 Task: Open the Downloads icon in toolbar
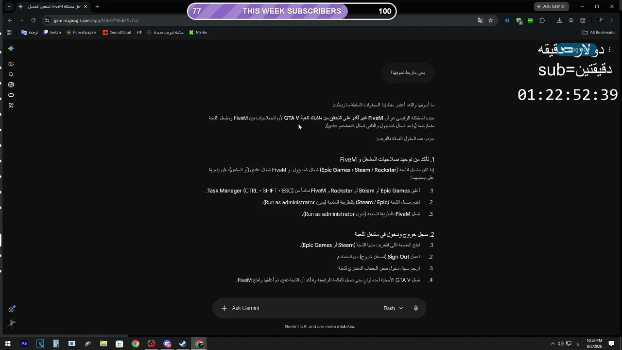[x=559, y=20]
